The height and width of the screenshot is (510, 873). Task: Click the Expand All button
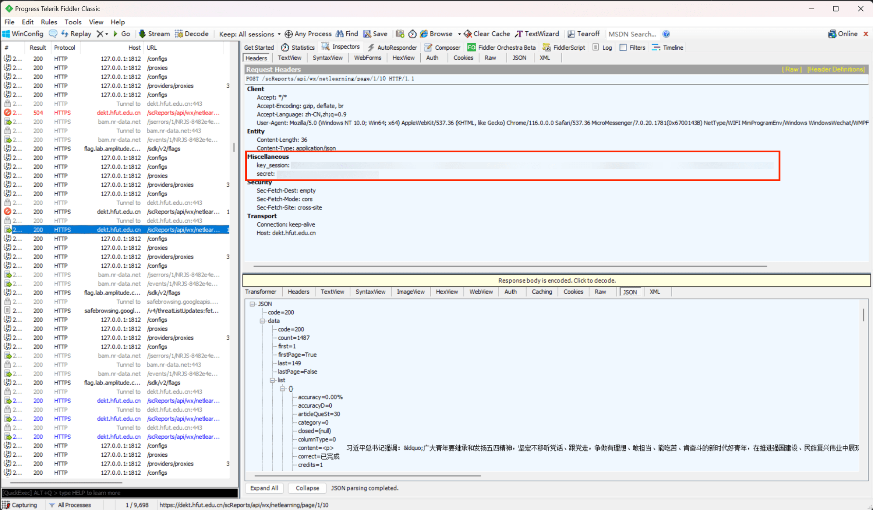[x=264, y=488]
